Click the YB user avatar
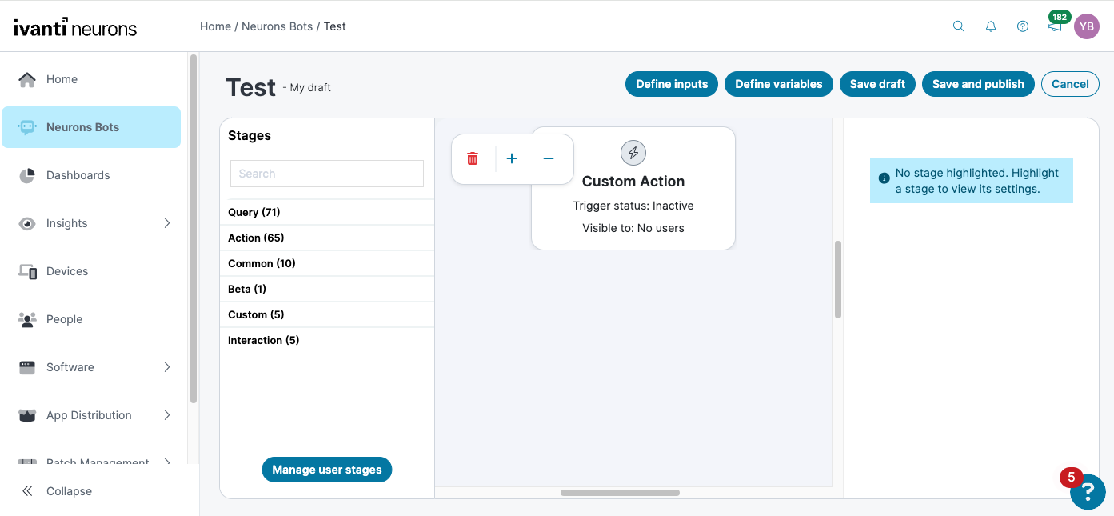Screen dimensions: 1114x516 1087,26
